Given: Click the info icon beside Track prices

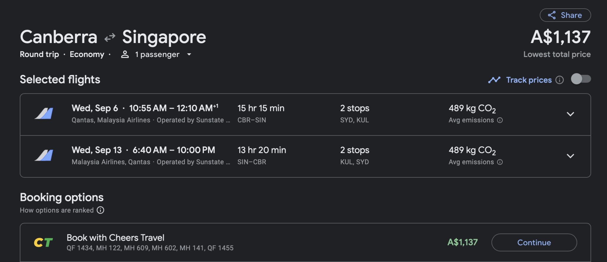Looking at the screenshot, I should (x=560, y=80).
